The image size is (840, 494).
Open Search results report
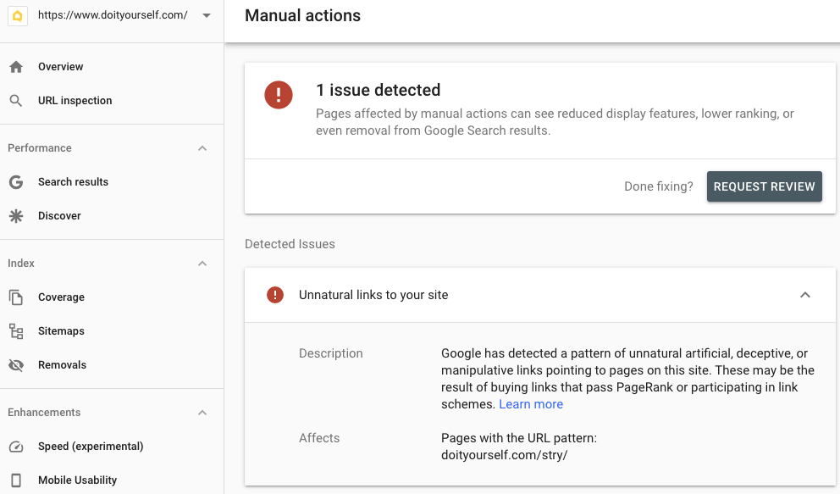coord(74,182)
